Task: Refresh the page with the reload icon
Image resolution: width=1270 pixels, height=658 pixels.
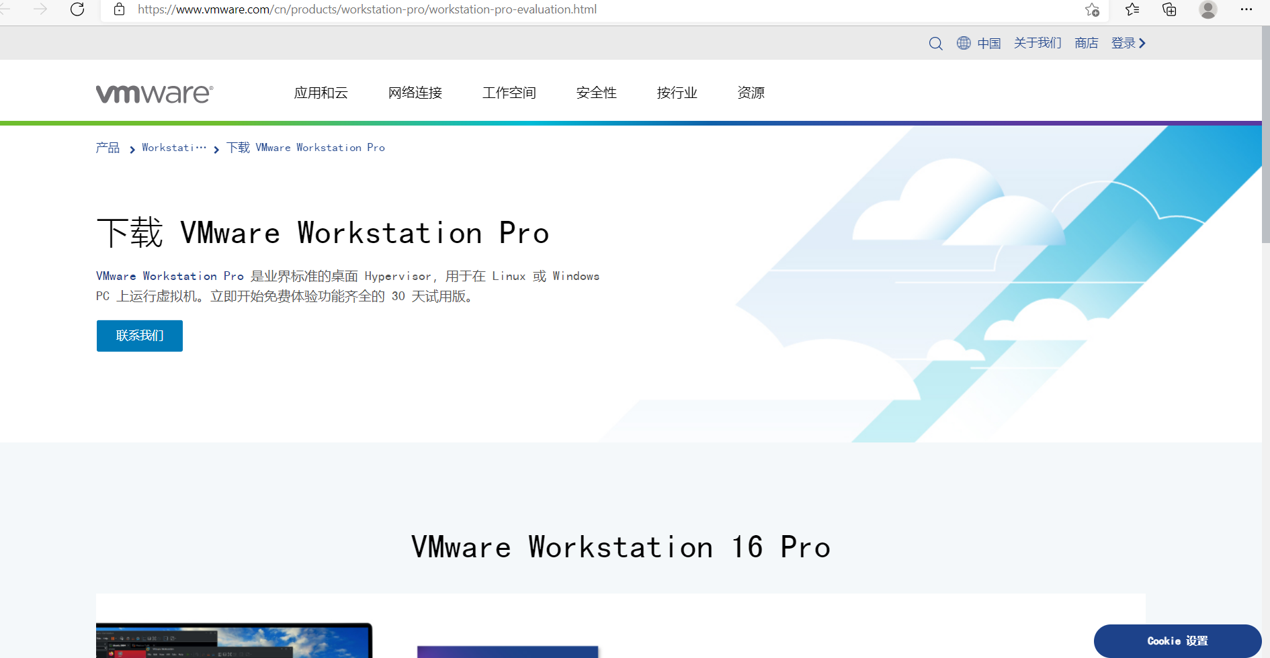Action: click(x=77, y=9)
